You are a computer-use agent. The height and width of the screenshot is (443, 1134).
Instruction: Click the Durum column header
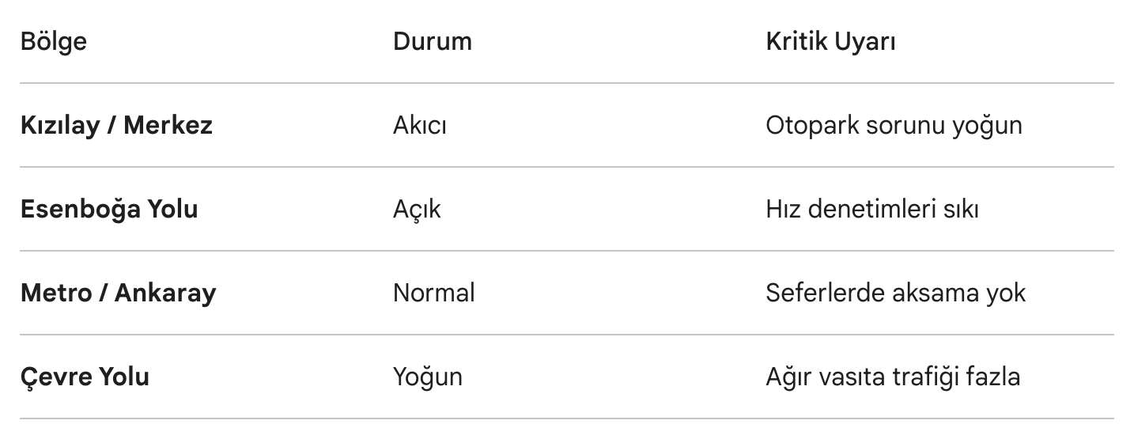(432, 41)
